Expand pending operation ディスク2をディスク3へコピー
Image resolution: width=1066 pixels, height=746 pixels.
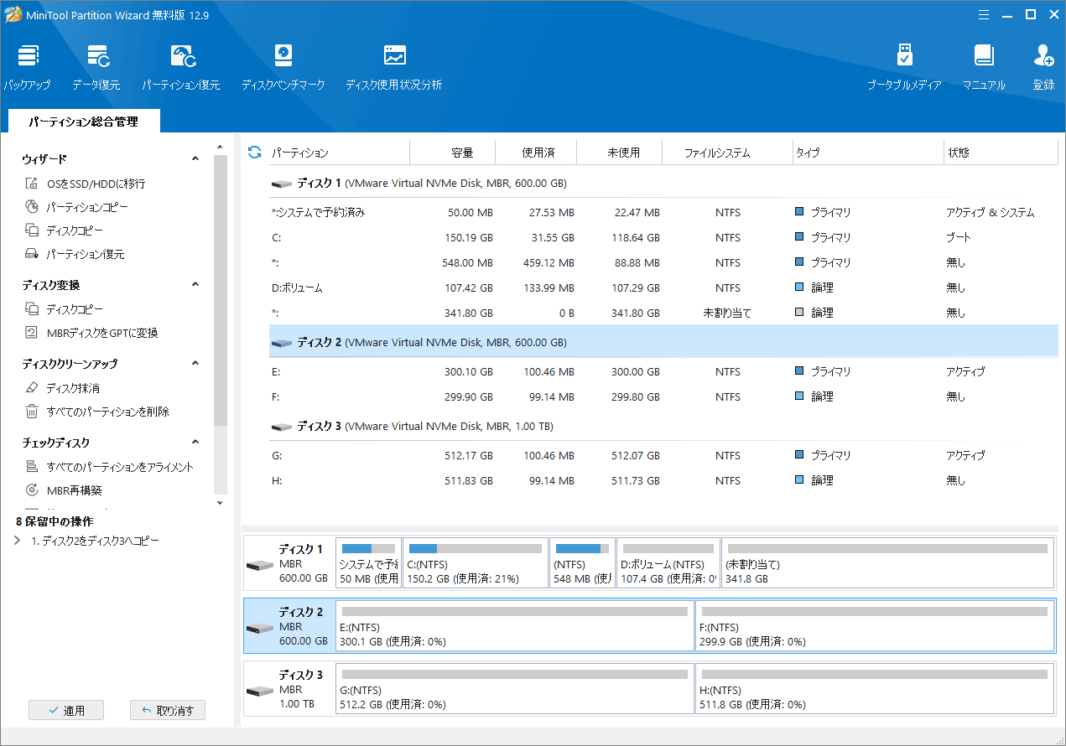coord(18,541)
